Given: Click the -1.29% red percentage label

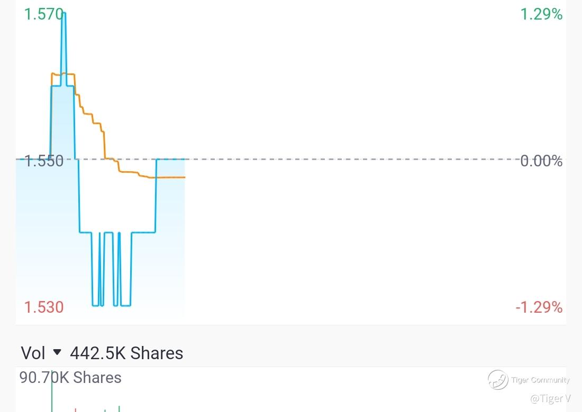Looking at the screenshot, I should 539,307.
